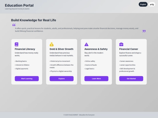Click the Financial Literacy card heading
Screen dimensions: 158x118
(25, 49)
